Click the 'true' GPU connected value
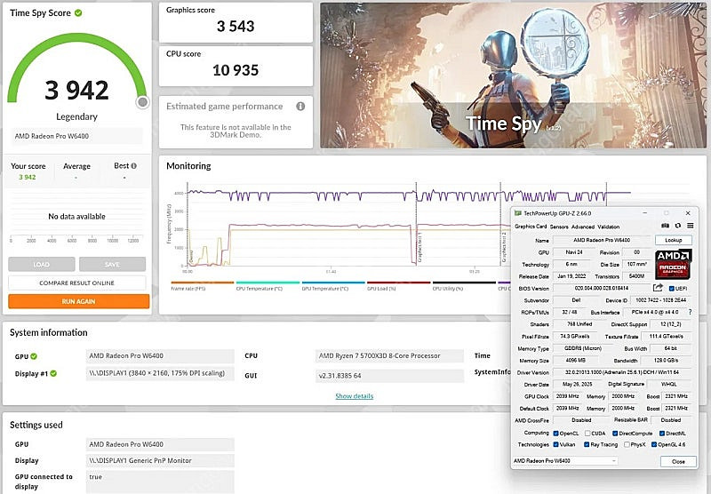Image resolution: width=711 pixels, height=494 pixels. point(160,482)
